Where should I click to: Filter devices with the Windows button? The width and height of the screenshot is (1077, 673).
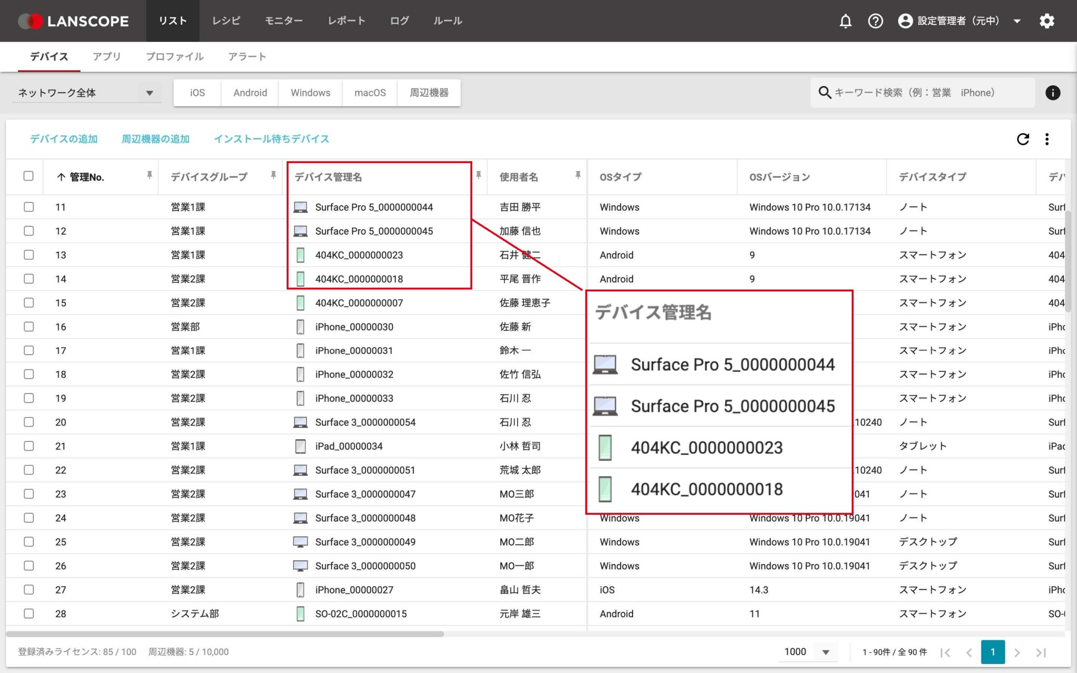coord(310,93)
